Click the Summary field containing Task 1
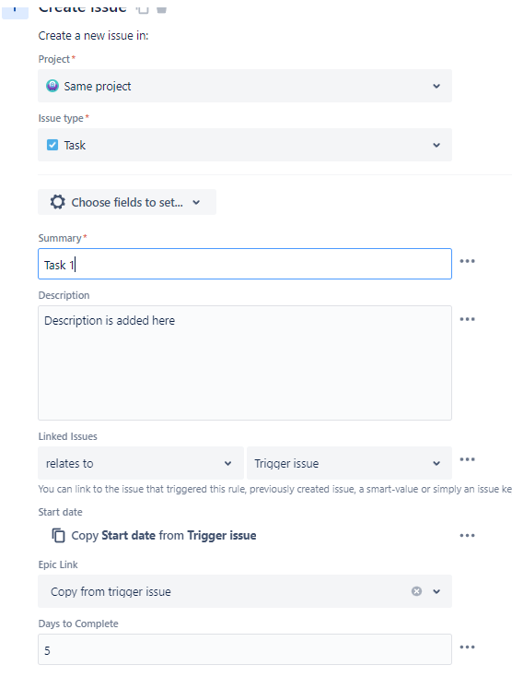The width and height of the screenshot is (512, 677). 245,264
